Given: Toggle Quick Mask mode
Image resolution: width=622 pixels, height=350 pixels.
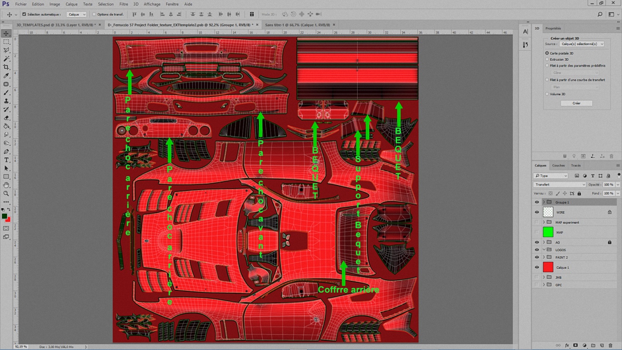Looking at the screenshot, I should [x=7, y=228].
